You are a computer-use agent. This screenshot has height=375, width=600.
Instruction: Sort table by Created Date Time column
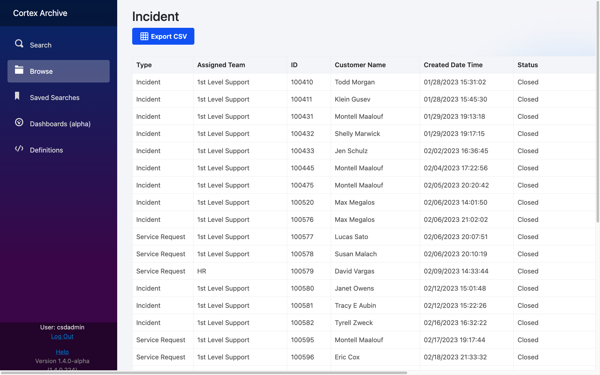tap(453, 65)
